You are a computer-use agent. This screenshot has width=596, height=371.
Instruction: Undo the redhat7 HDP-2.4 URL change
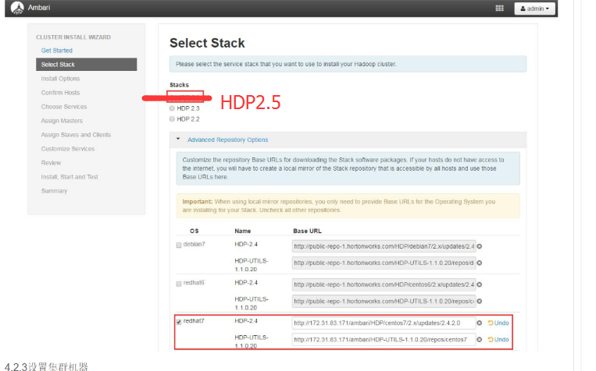coord(498,323)
